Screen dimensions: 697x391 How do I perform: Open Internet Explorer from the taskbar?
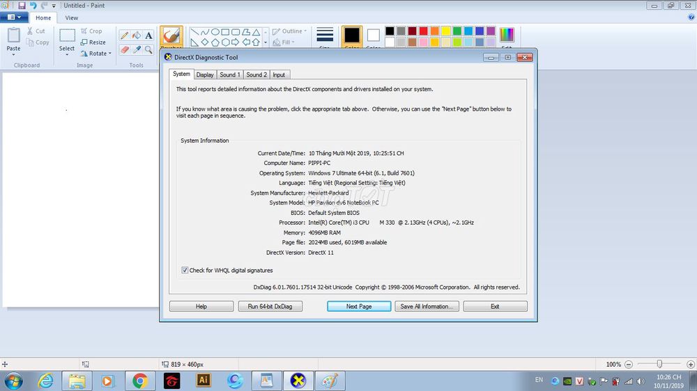click(45, 381)
